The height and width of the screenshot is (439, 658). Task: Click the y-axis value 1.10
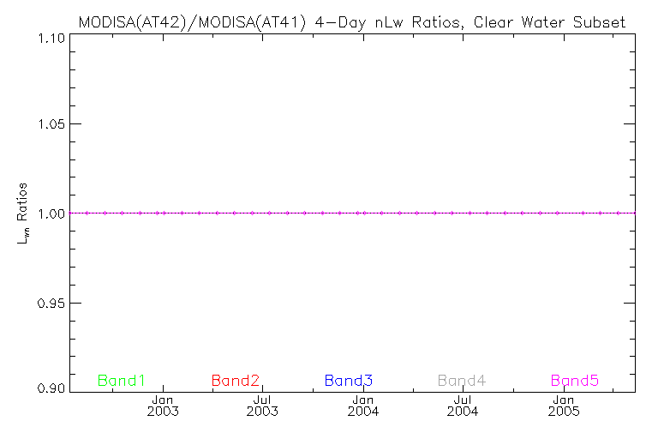tap(51, 39)
